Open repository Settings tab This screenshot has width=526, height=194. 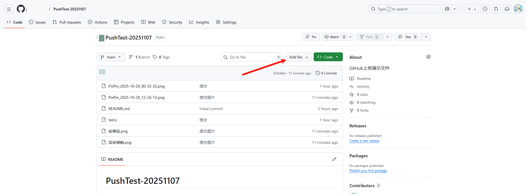226,22
